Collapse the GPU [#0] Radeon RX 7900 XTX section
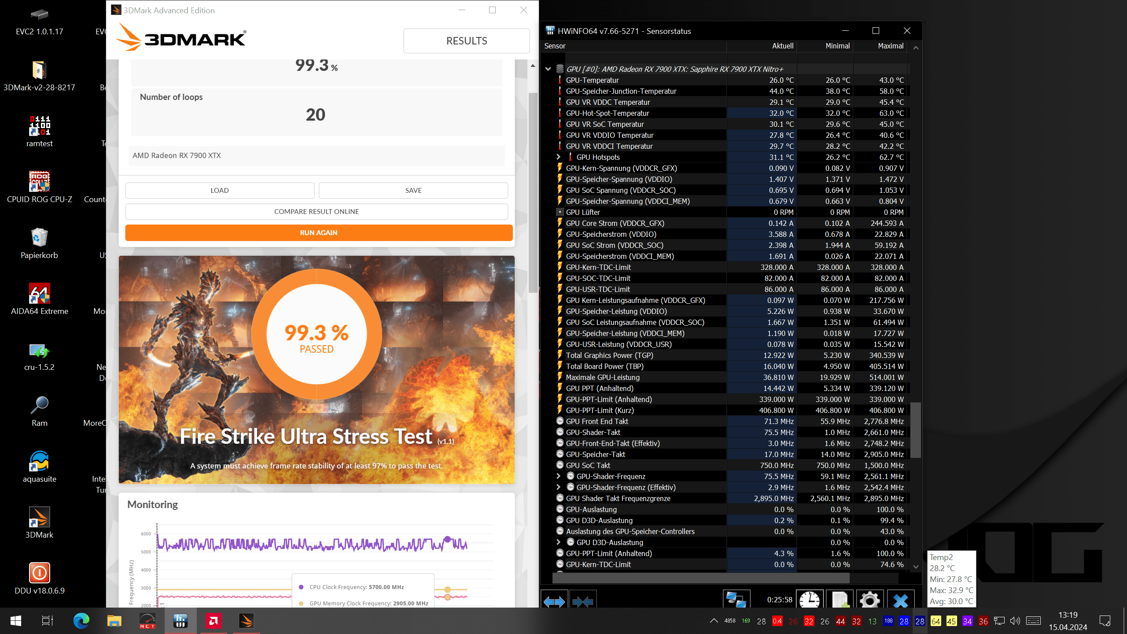Screen dimensions: 1127x634 point(548,69)
